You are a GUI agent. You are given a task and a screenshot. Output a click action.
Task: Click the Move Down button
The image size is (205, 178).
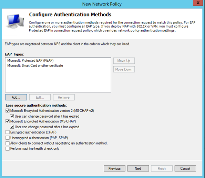(x=124, y=69)
